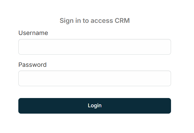Focus the text box under Password

[x=95, y=78]
